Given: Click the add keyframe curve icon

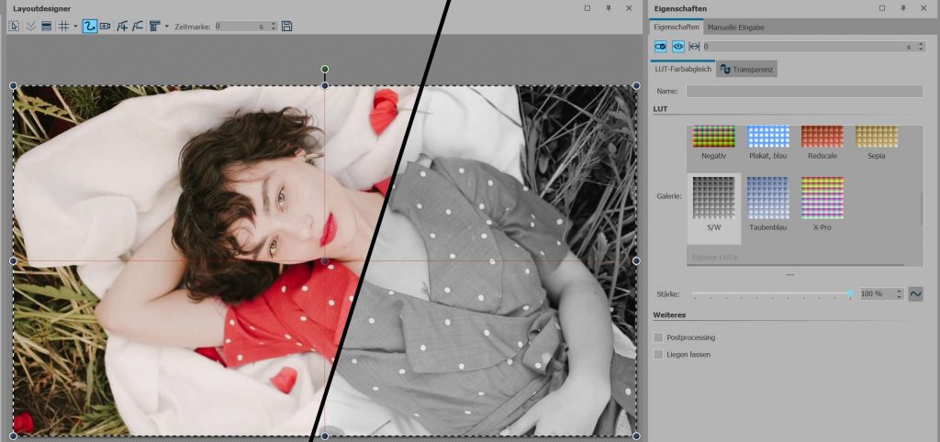Looking at the screenshot, I should tap(122, 27).
